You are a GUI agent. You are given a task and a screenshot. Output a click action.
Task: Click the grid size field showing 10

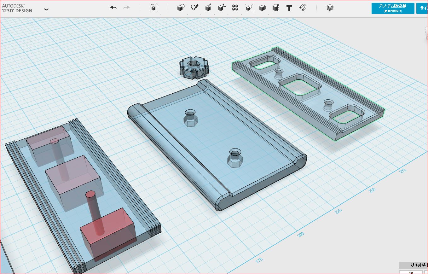coord(411,272)
